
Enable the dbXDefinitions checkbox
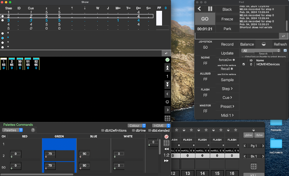pyautogui.click(x=103, y=130)
